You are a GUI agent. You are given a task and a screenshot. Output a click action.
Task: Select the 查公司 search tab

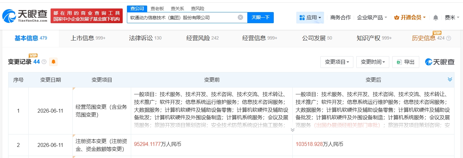[137, 8]
